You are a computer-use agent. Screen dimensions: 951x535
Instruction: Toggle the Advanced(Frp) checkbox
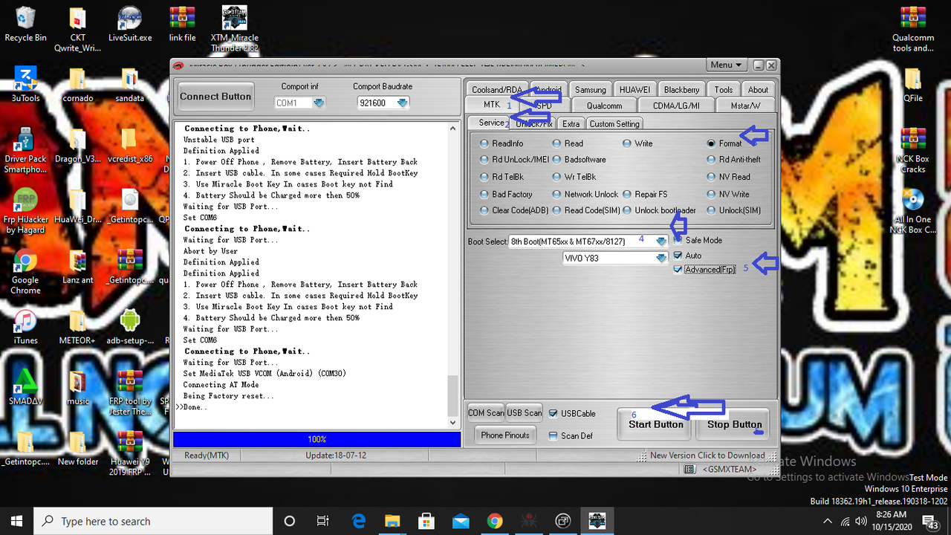(x=678, y=270)
